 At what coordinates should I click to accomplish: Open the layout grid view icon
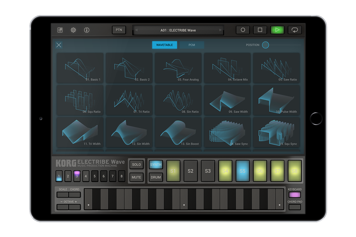click(x=60, y=30)
